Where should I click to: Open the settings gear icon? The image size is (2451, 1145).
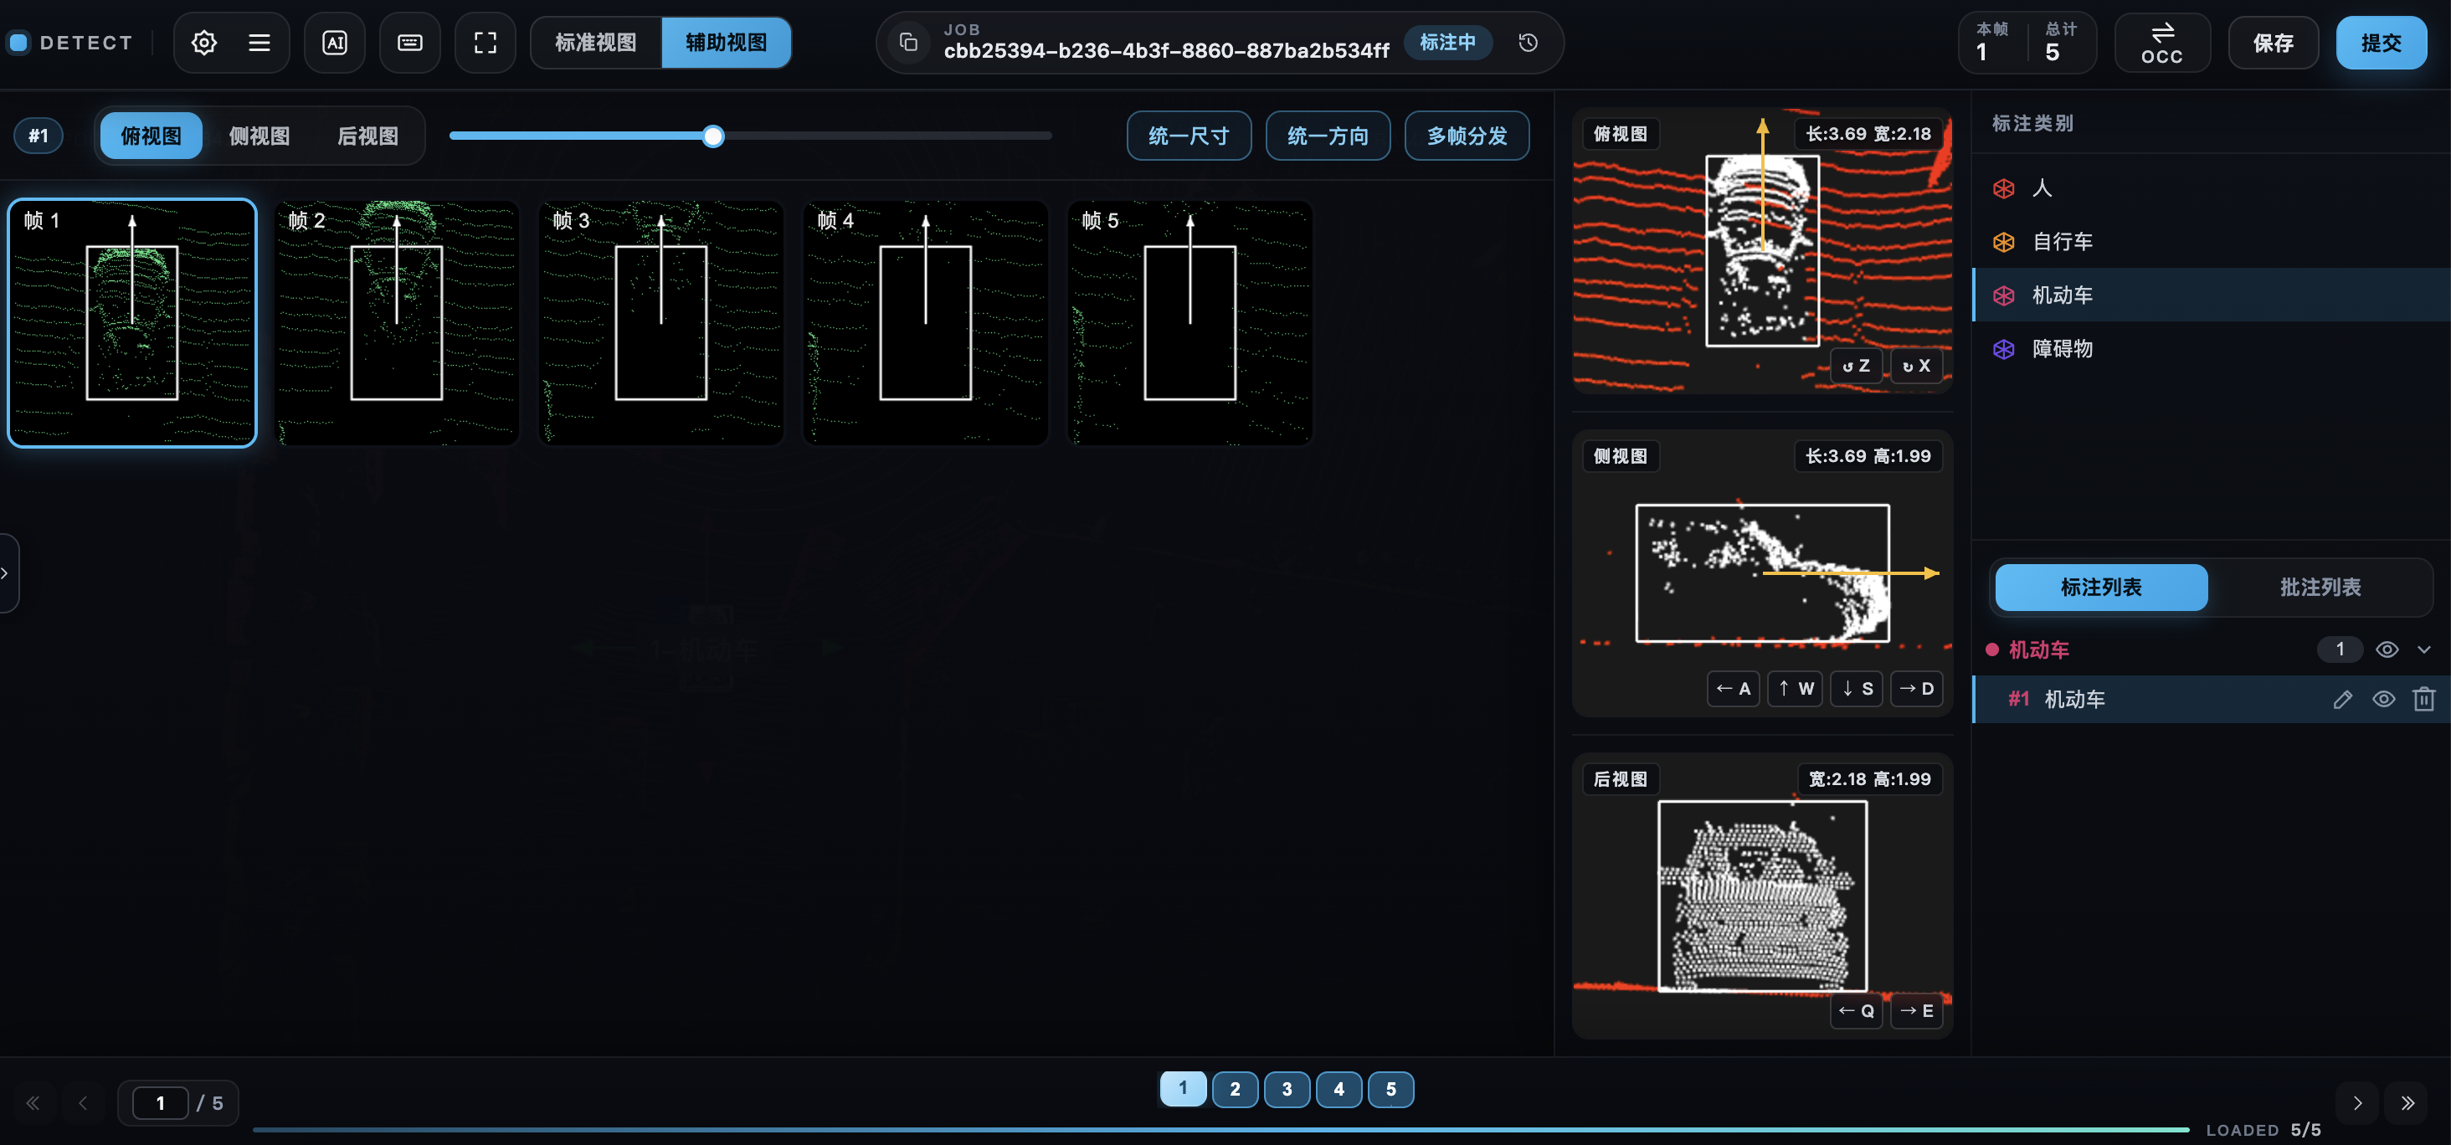[203, 43]
